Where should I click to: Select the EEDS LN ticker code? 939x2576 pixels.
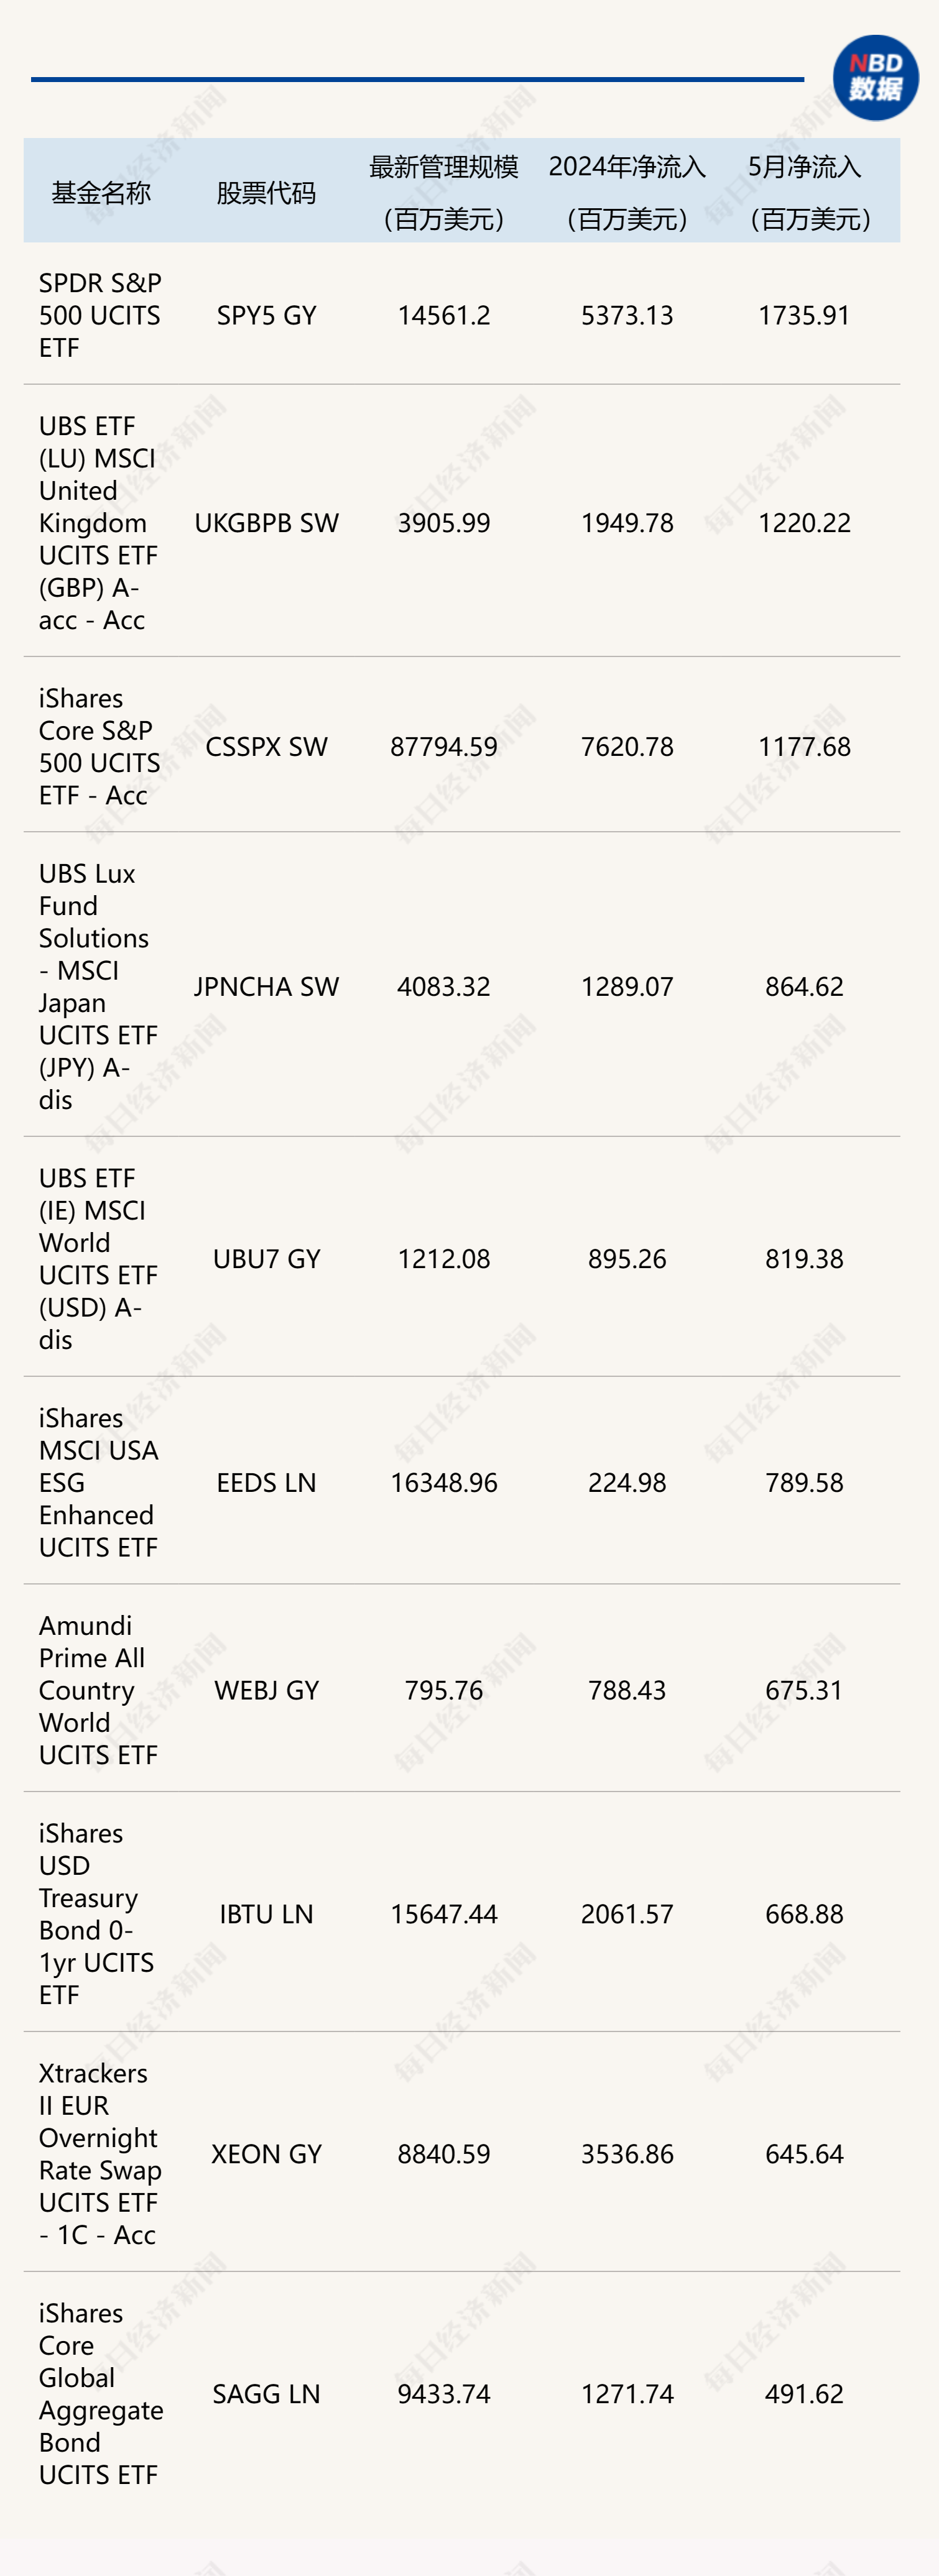pos(267,1483)
